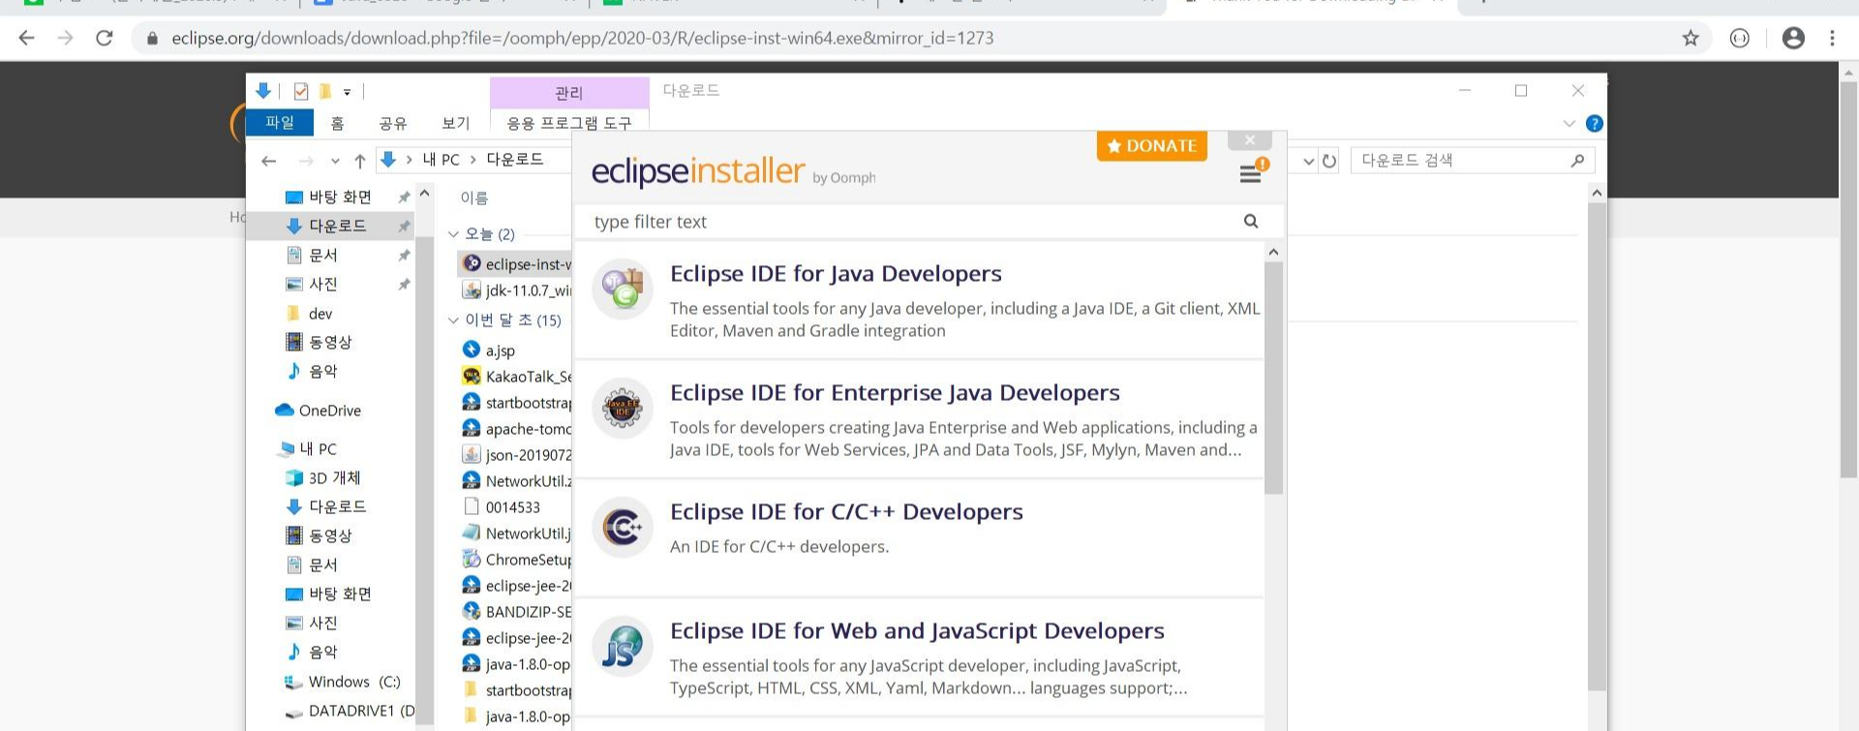This screenshot has width=1859, height=731.
Task: Open the Chrome three-dot menu
Action: pyautogui.click(x=1832, y=38)
